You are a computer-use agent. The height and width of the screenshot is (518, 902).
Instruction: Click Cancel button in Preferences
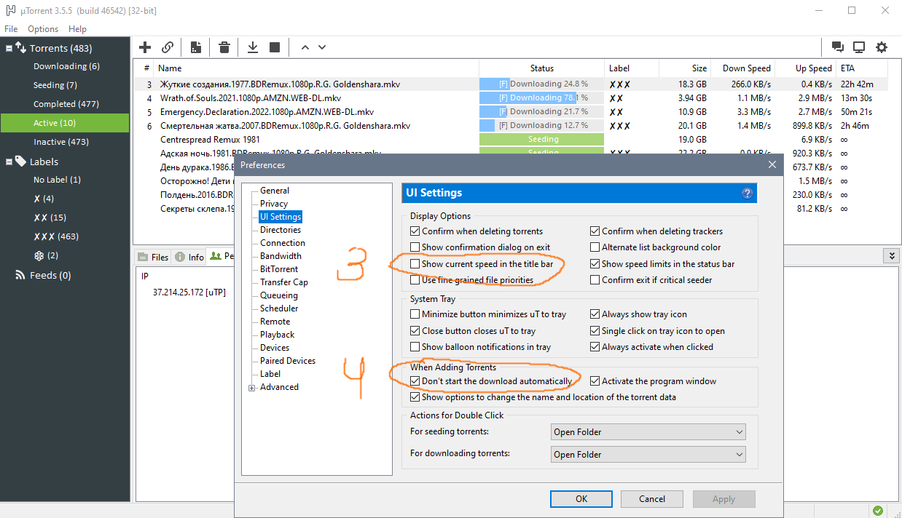652,499
